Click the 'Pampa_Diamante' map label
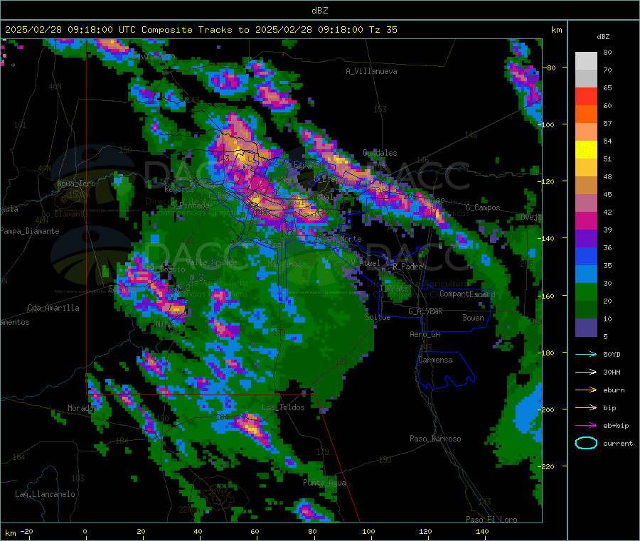 (30, 231)
